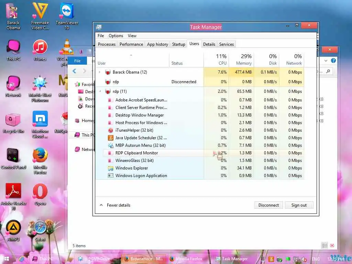
Task: Open the Barack Obama desktop shortcut
Action: pos(13,17)
